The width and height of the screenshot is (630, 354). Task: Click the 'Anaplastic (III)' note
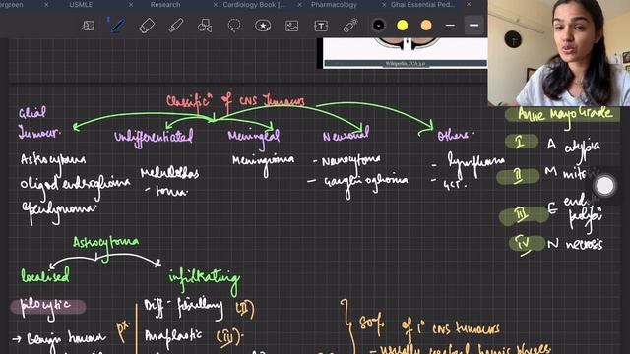(x=194, y=337)
